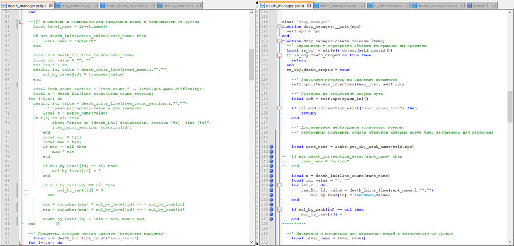
Task: Click 'local t = parse_nums(value)' line
Action: click(75, 112)
